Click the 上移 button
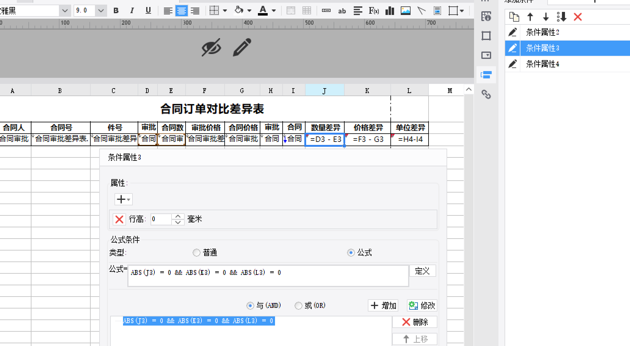This screenshot has height=346, width=630. (415, 339)
